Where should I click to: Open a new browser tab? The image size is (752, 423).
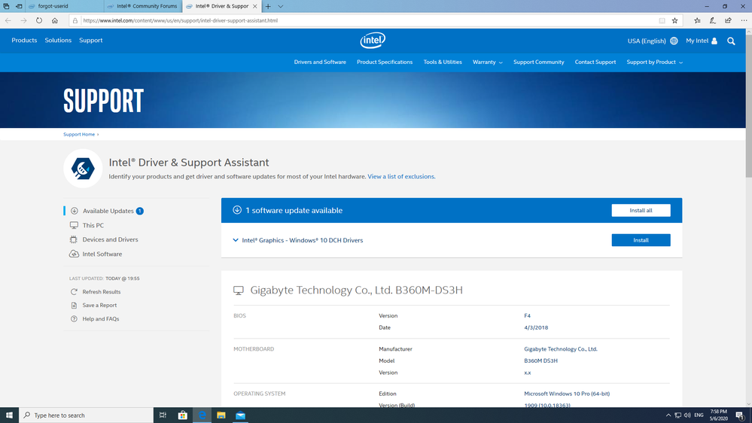268,6
